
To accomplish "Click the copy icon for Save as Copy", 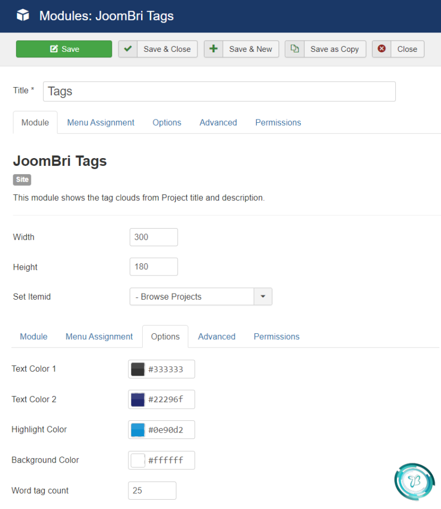I will point(294,48).
